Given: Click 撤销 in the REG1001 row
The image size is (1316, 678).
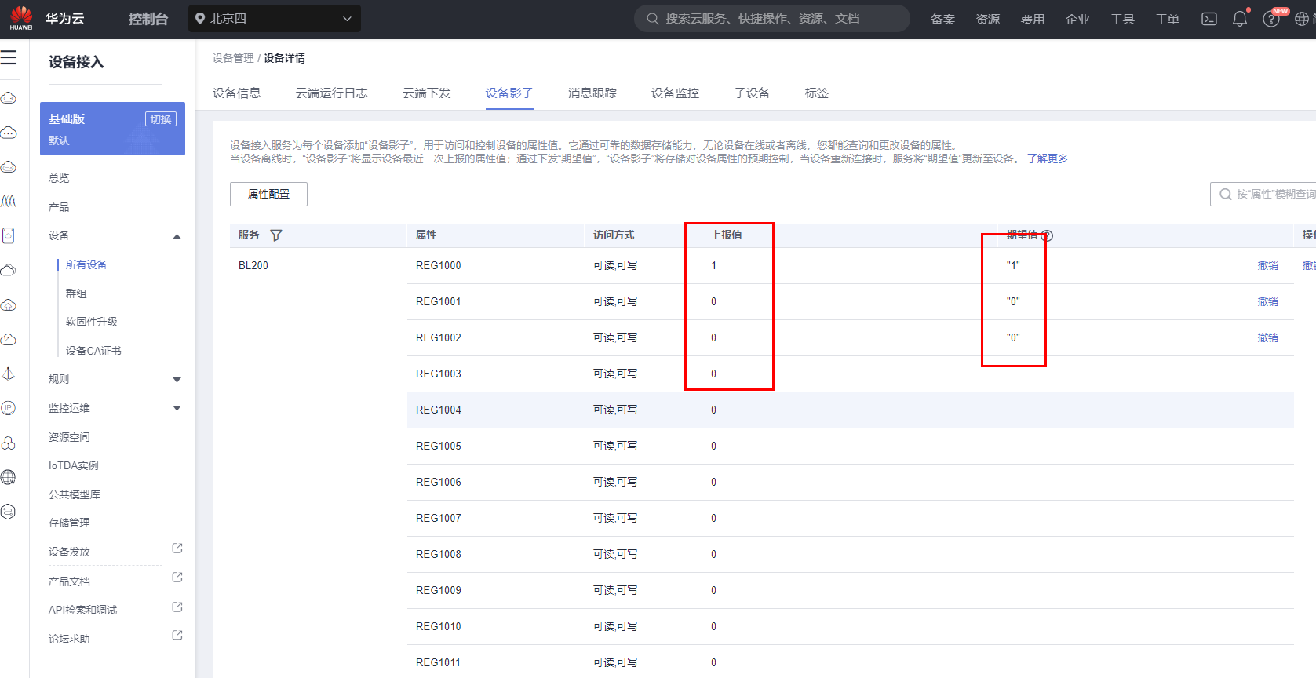Looking at the screenshot, I should (1267, 301).
